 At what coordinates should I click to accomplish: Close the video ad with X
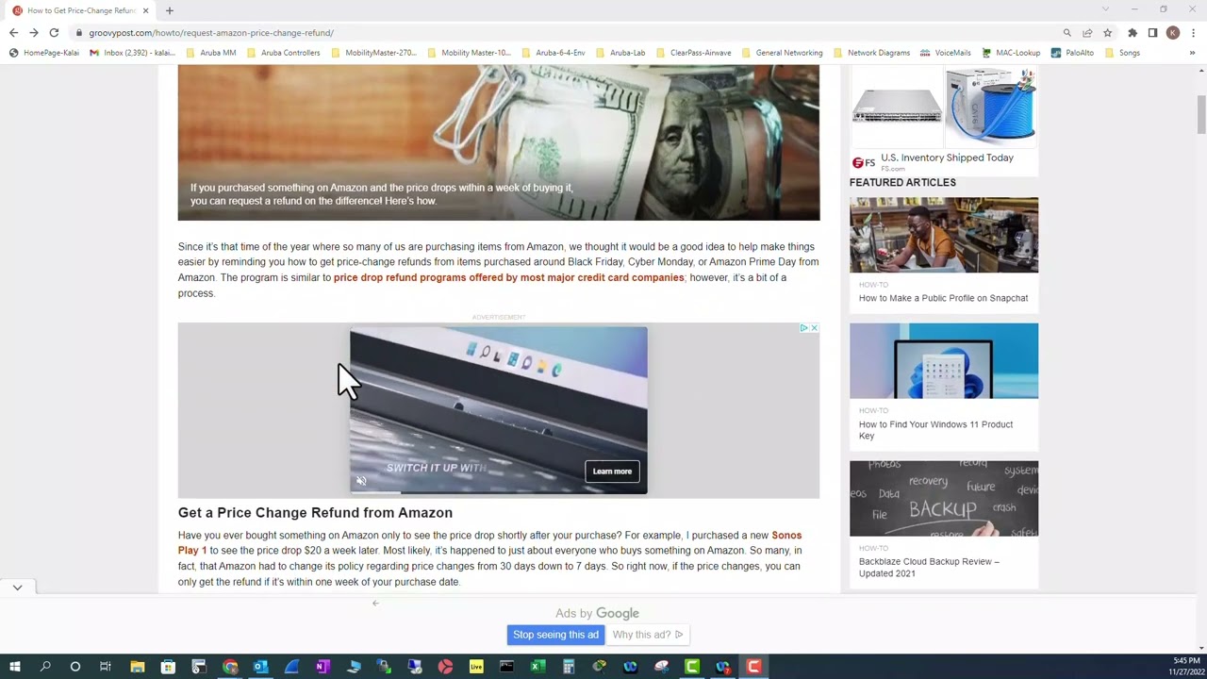pos(814,328)
